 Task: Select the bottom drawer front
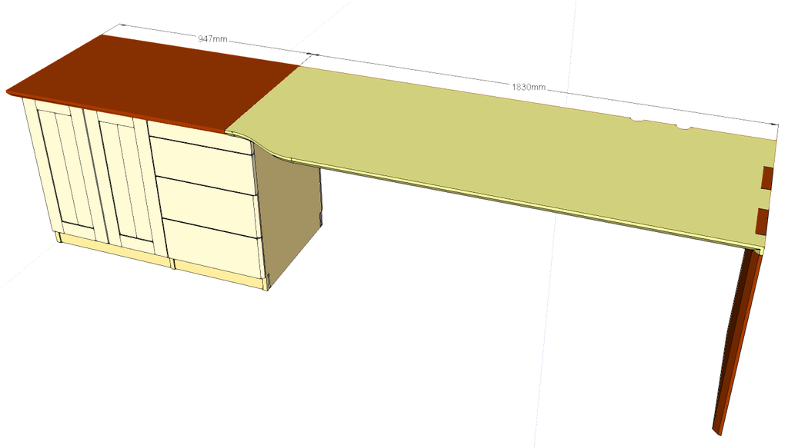[x=215, y=247]
